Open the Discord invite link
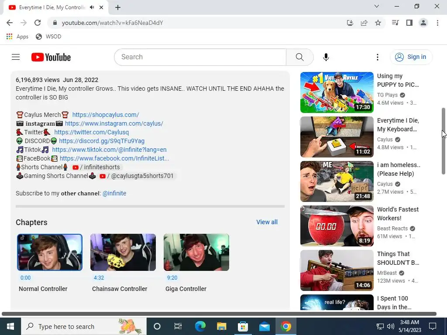The height and width of the screenshot is (335, 447). (102, 141)
